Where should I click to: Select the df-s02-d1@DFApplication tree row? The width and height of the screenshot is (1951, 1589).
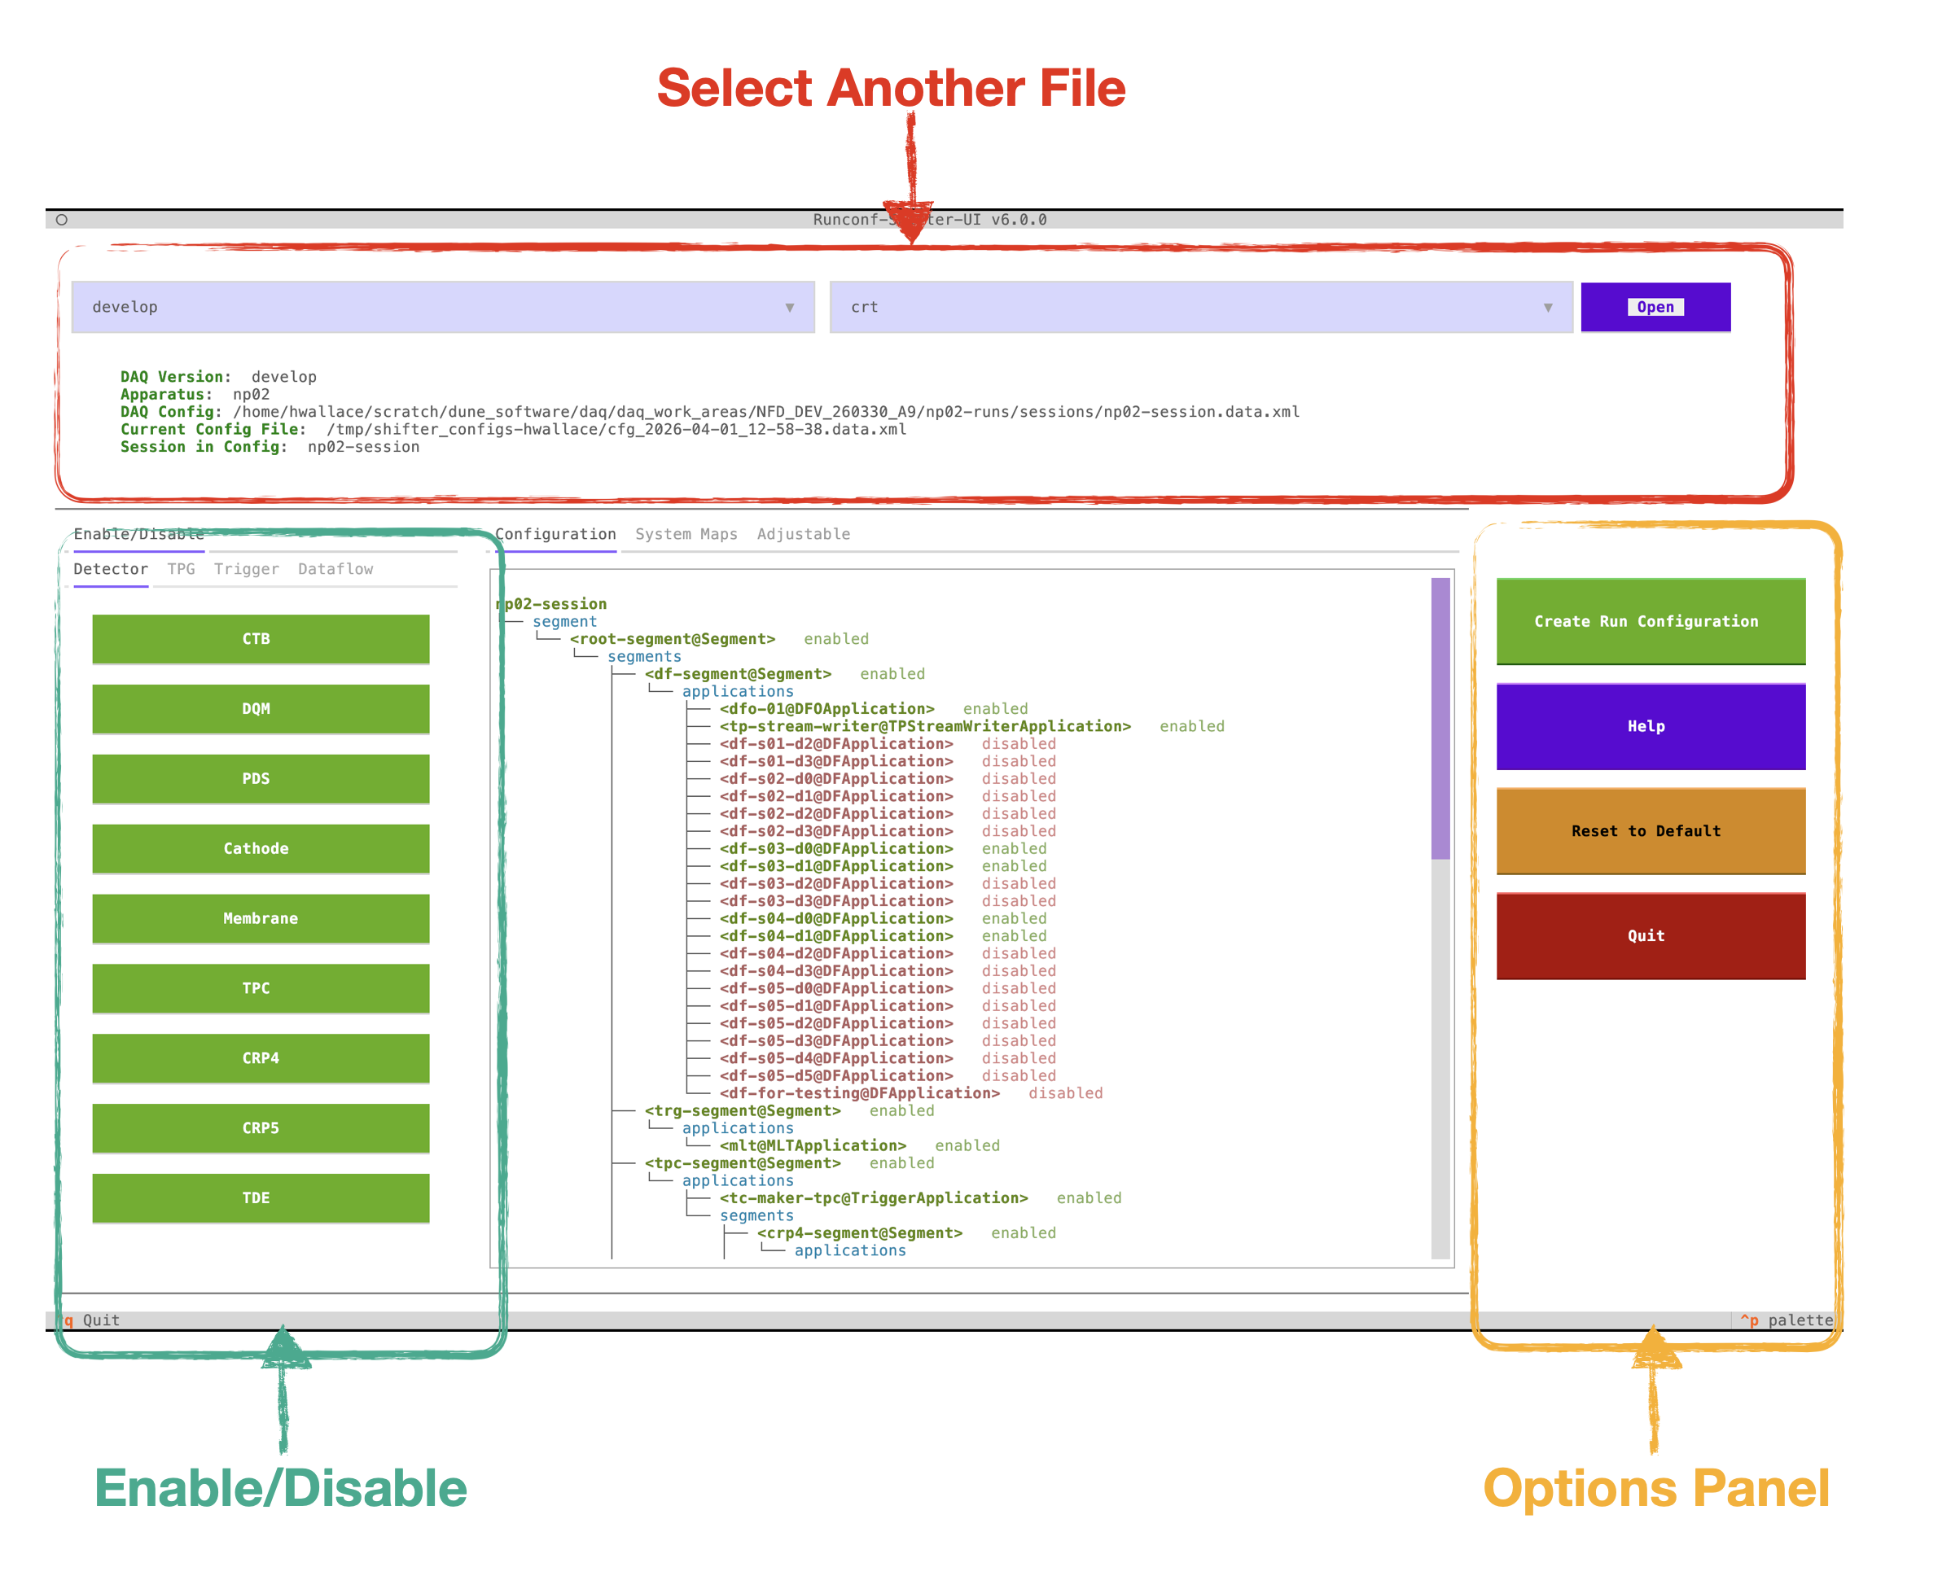[887, 796]
